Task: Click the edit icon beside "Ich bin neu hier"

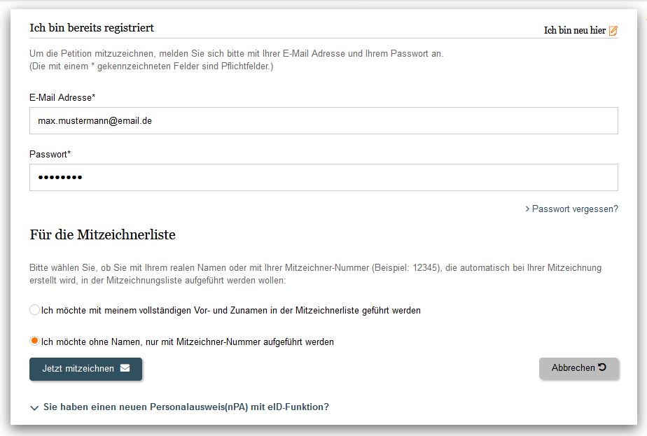Action: 613,31
